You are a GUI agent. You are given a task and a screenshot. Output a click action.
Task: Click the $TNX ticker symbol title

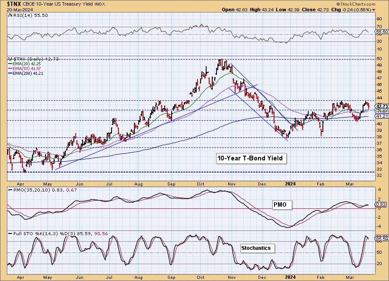point(14,4)
